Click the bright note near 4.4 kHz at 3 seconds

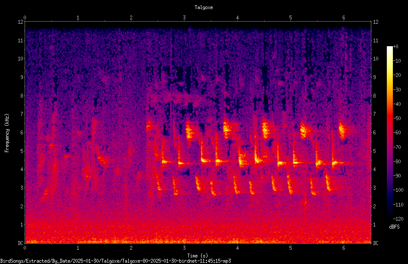pos(182,163)
